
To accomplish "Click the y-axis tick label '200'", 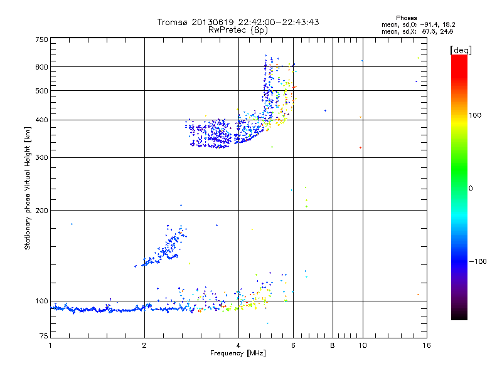I will pos(41,211).
